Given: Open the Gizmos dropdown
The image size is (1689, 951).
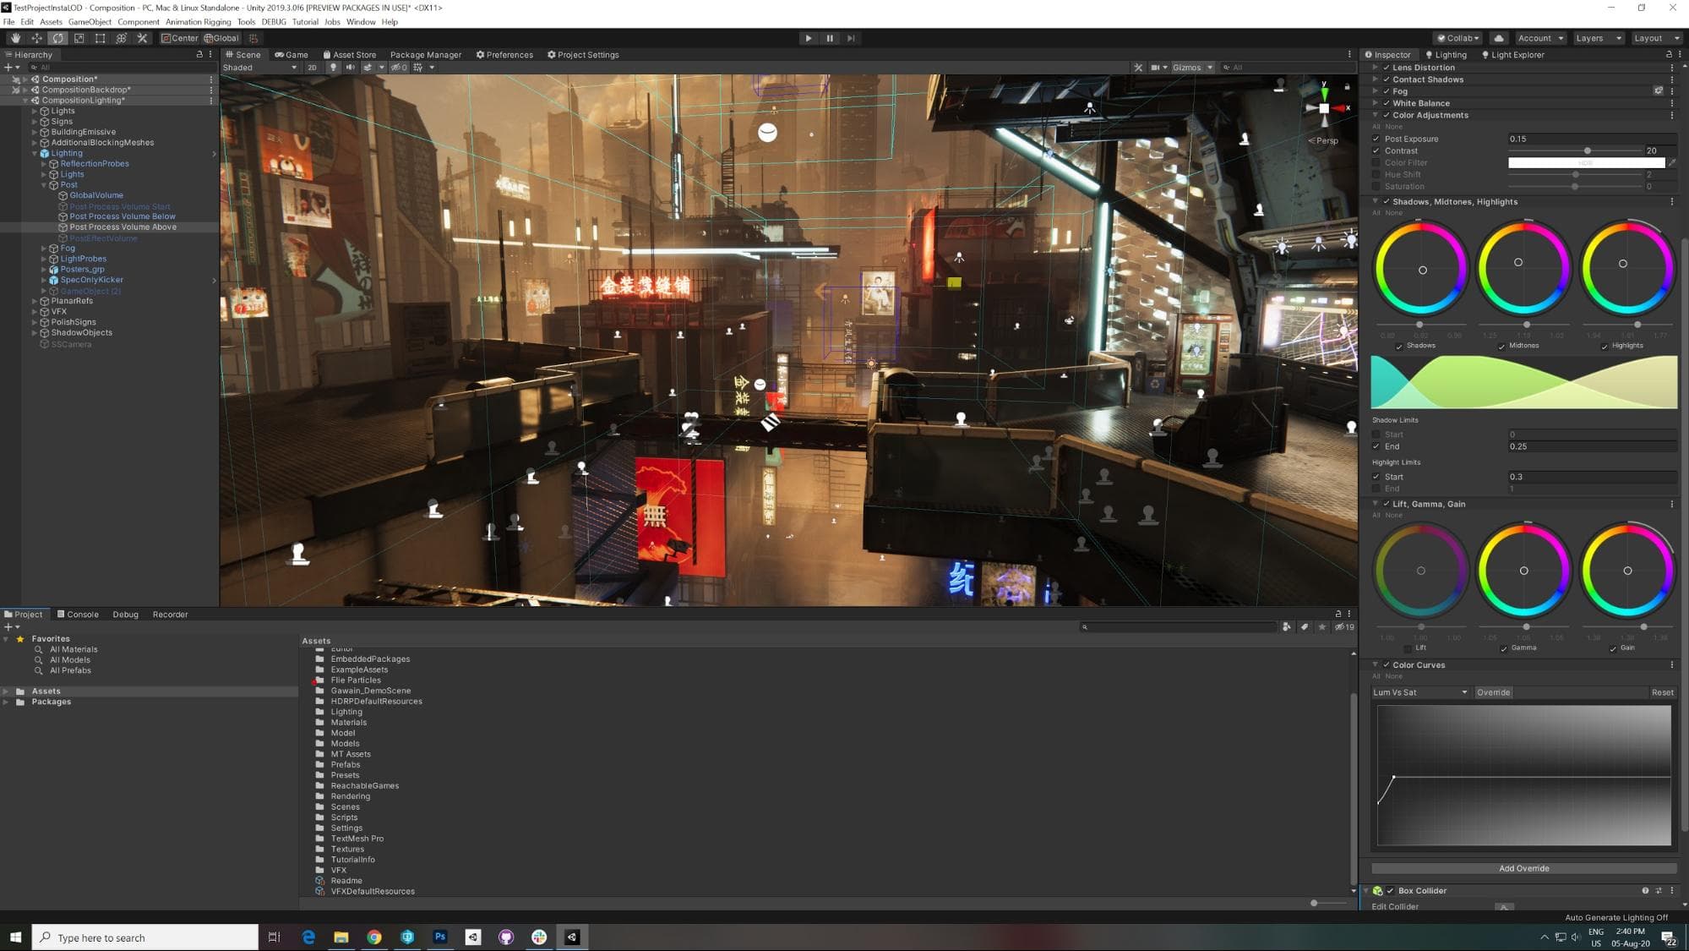Looking at the screenshot, I should click(1192, 68).
